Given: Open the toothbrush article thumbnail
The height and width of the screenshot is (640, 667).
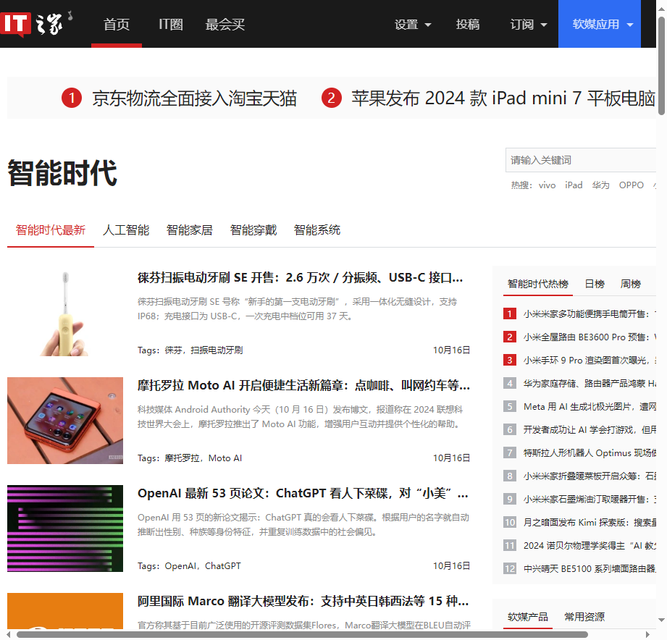Looking at the screenshot, I should click(65, 313).
